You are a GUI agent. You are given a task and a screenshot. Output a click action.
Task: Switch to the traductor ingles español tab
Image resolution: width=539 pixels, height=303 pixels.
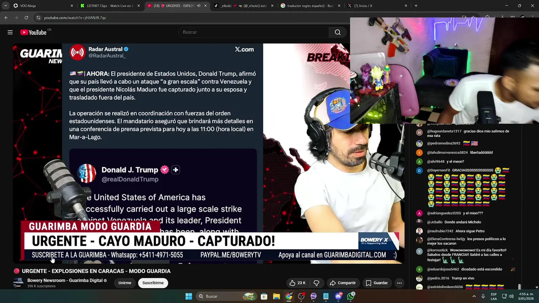coord(311,6)
